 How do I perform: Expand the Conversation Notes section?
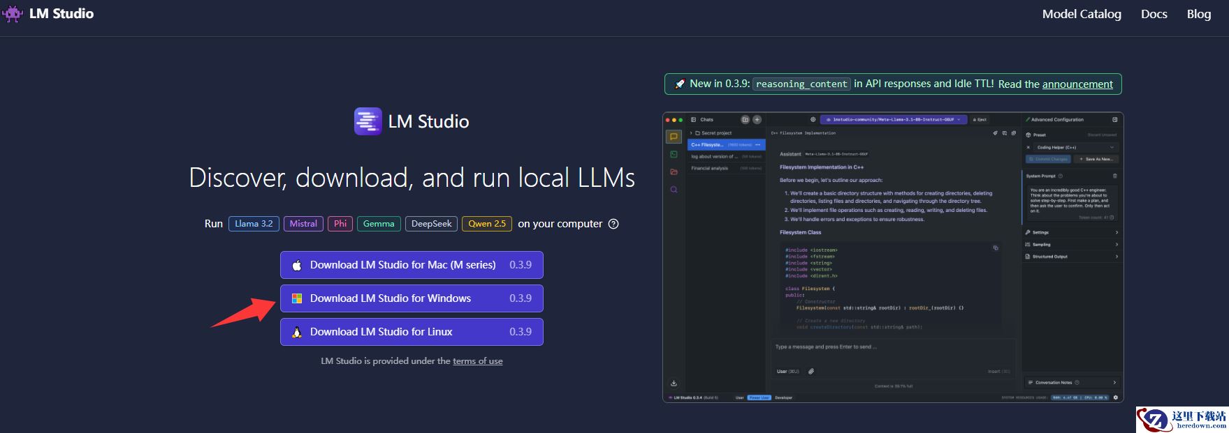click(1072, 383)
